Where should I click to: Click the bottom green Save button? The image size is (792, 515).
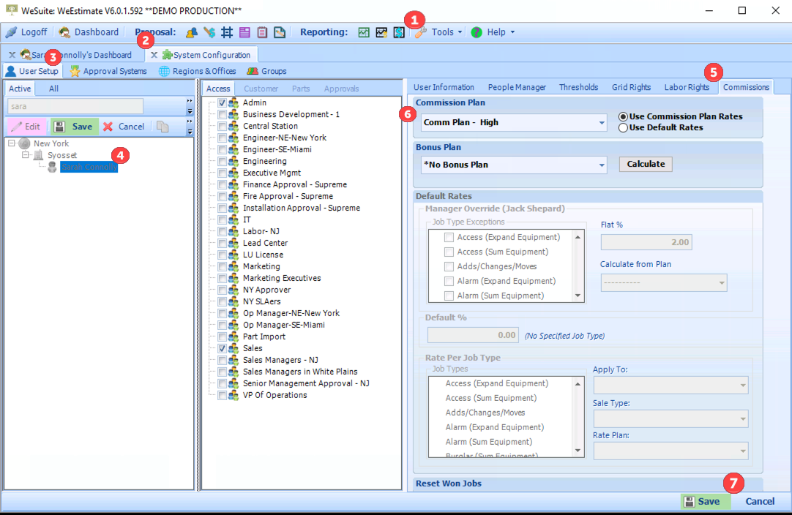[x=705, y=501]
